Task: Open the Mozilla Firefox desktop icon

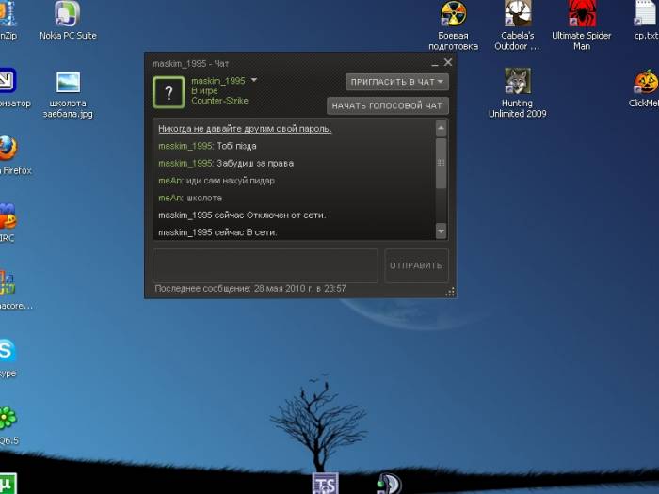Action: point(8,149)
